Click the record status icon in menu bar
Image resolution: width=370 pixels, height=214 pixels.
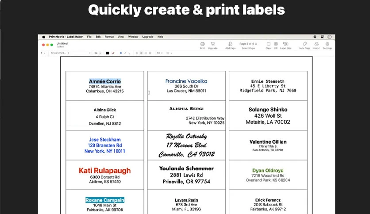click(x=315, y=37)
